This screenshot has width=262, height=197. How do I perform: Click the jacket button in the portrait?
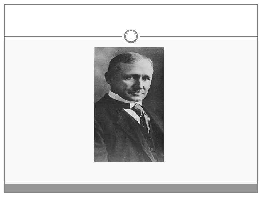(x=152, y=150)
